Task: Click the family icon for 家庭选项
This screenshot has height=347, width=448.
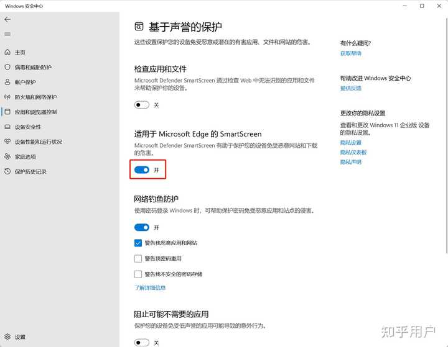Action: pyautogui.click(x=7, y=156)
